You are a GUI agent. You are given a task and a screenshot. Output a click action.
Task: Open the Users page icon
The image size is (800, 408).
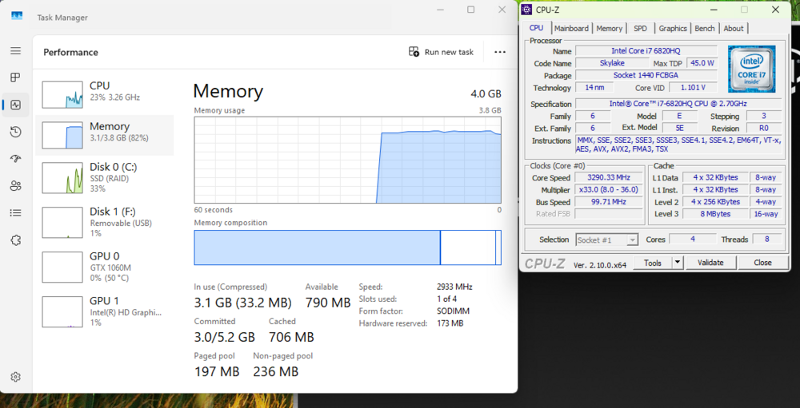tap(15, 186)
